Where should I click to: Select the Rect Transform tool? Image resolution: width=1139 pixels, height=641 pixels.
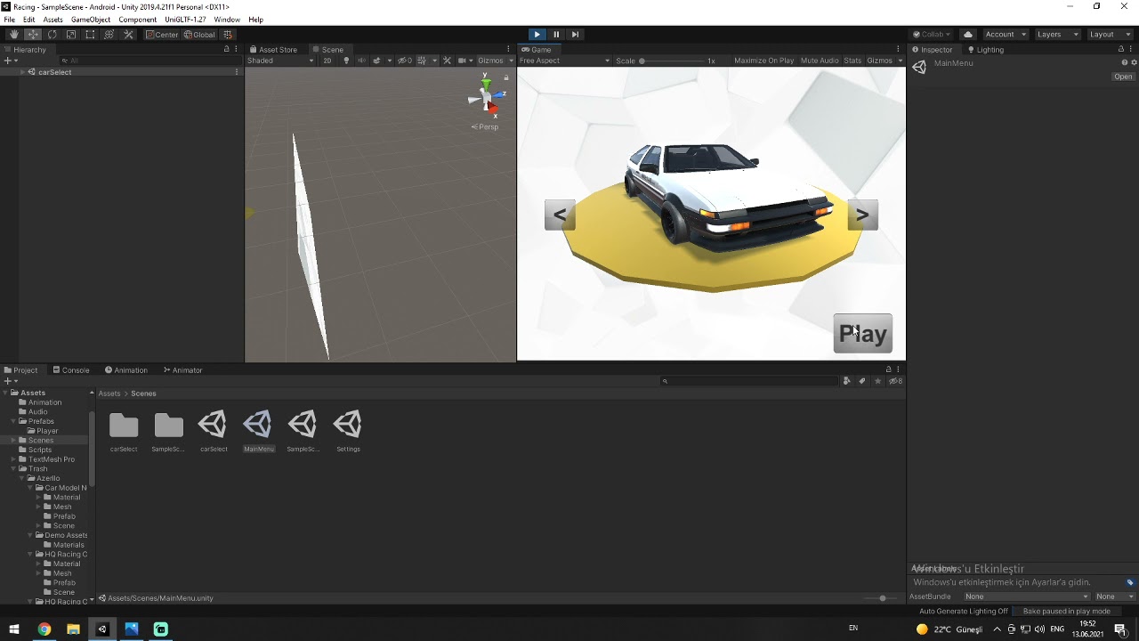point(90,34)
